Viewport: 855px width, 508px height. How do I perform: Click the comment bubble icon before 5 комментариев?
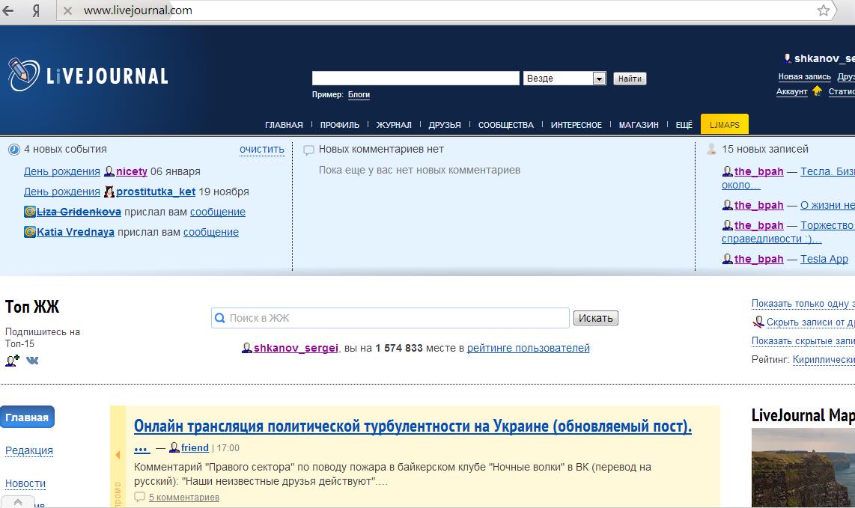[139, 497]
